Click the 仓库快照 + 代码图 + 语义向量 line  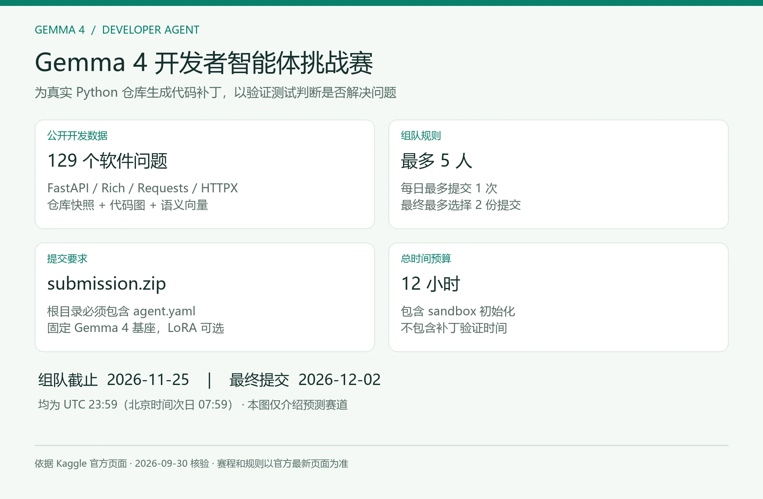(x=128, y=205)
